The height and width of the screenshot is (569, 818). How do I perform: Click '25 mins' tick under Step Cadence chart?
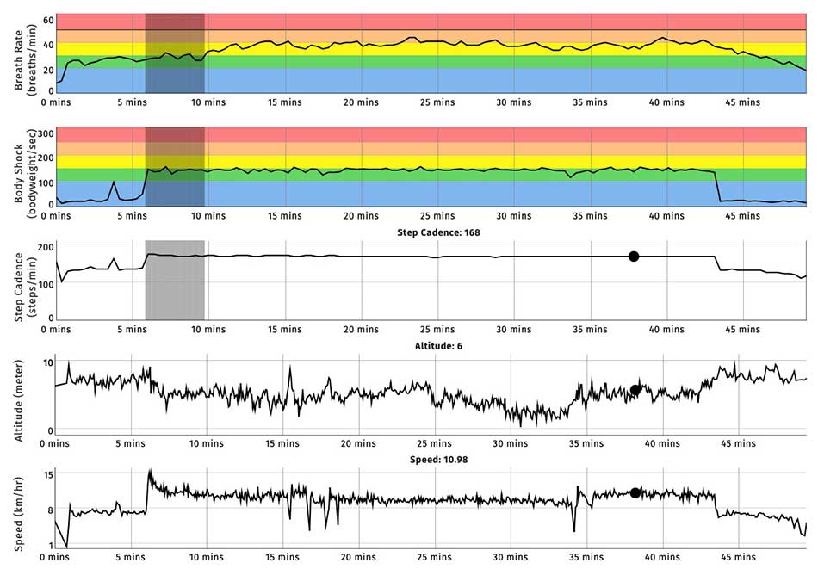pyautogui.click(x=437, y=330)
